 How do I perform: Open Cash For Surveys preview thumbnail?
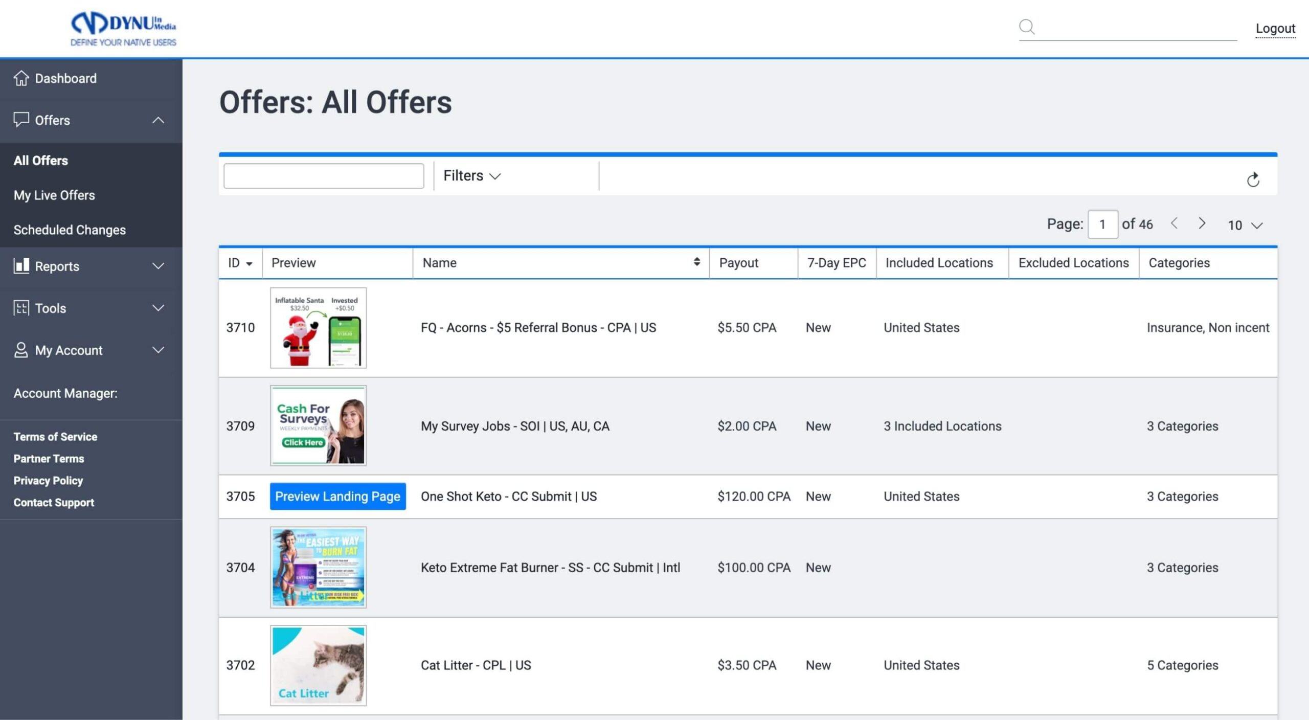pyautogui.click(x=318, y=425)
